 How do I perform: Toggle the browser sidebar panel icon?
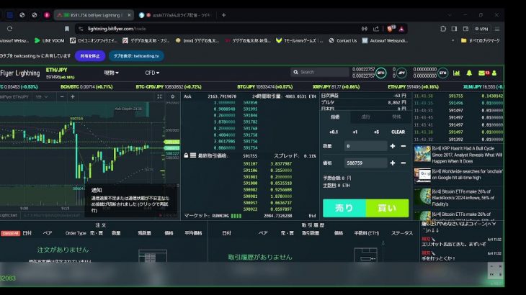[454, 29]
